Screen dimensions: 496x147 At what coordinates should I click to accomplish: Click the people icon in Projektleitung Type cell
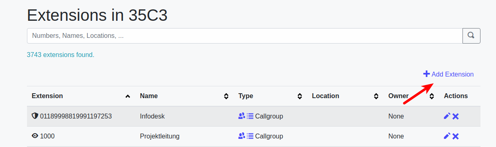coord(241,136)
